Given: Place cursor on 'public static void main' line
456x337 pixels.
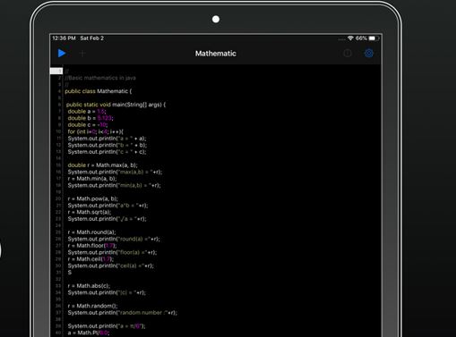Looking at the screenshot, I should pos(116,105).
